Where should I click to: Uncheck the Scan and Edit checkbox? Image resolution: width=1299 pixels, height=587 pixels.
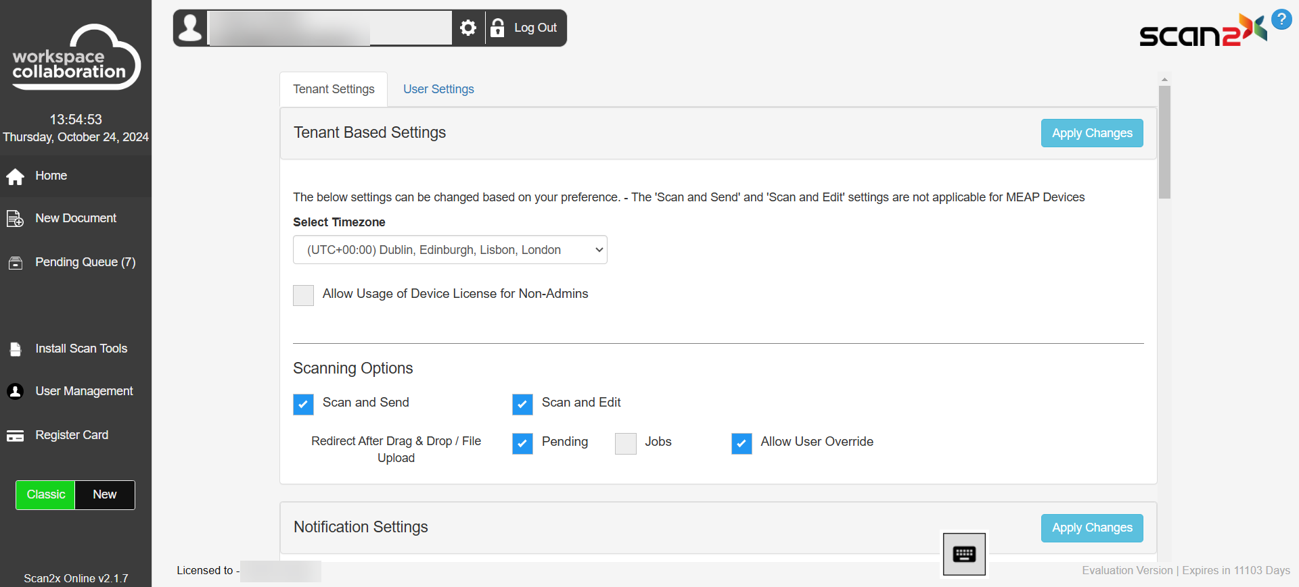click(522, 404)
